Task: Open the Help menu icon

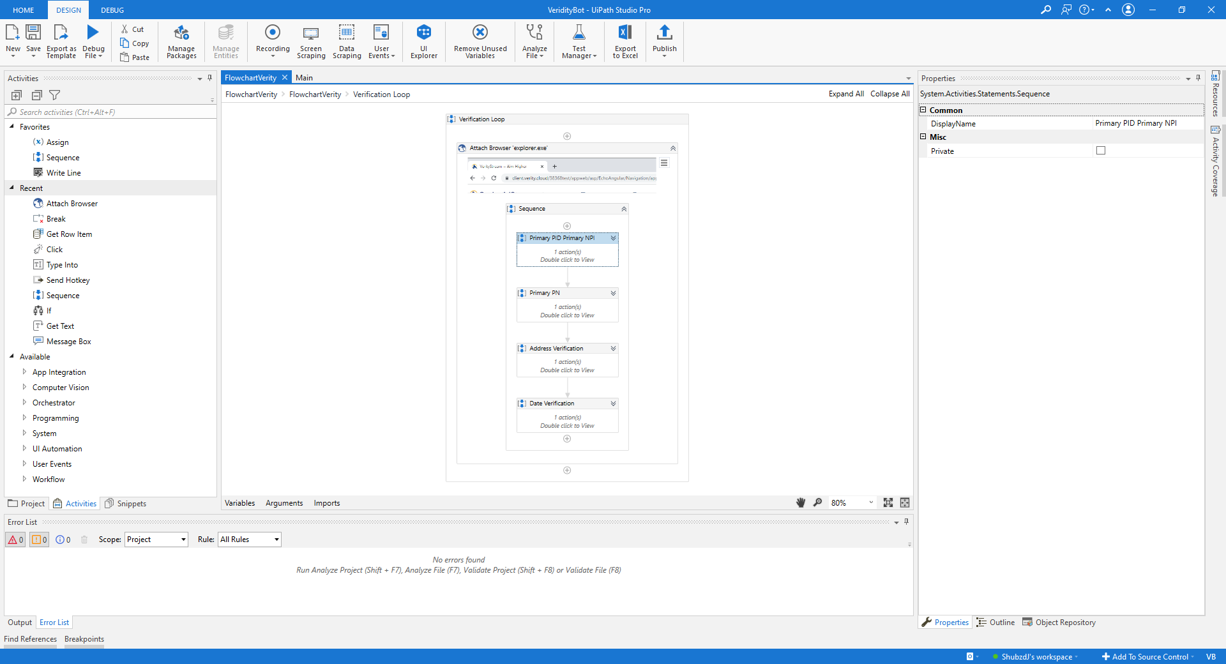Action: click(1086, 10)
